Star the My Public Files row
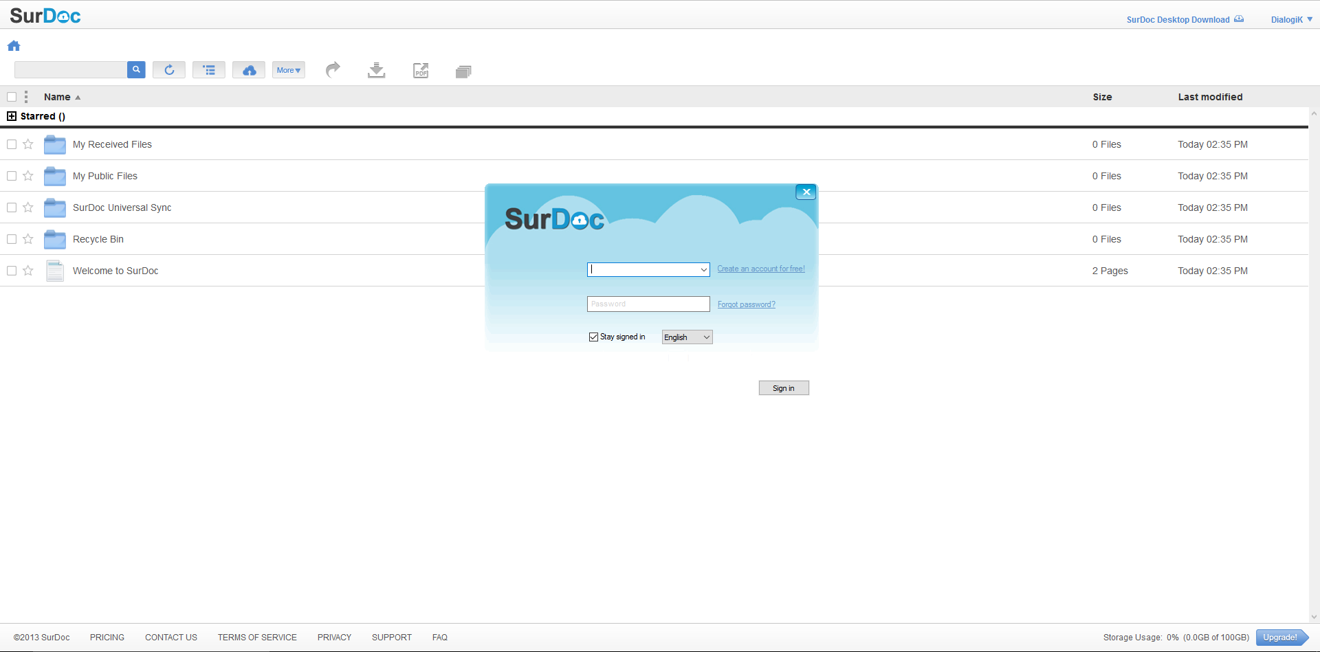This screenshot has width=1320, height=652. click(x=28, y=176)
